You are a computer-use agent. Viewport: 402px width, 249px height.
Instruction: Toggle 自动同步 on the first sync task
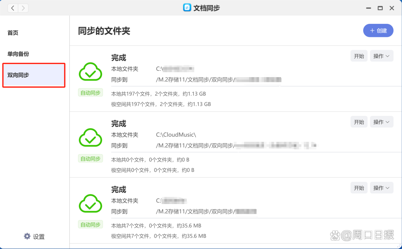tap(90, 92)
